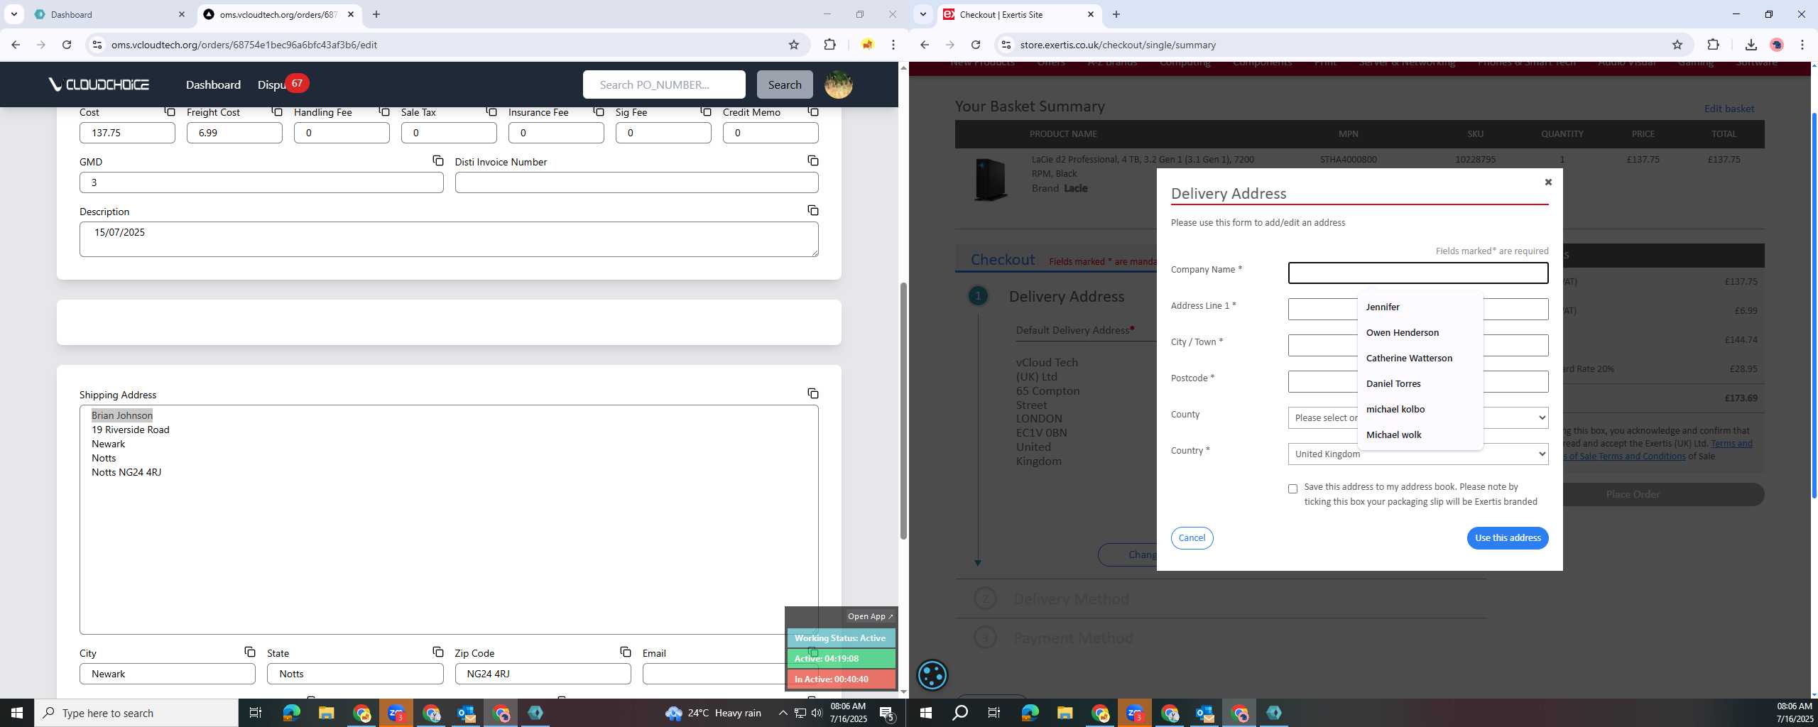Copy the City field icon
The height and width of the screenshot is (727, 1818).
tap(250, 652)
